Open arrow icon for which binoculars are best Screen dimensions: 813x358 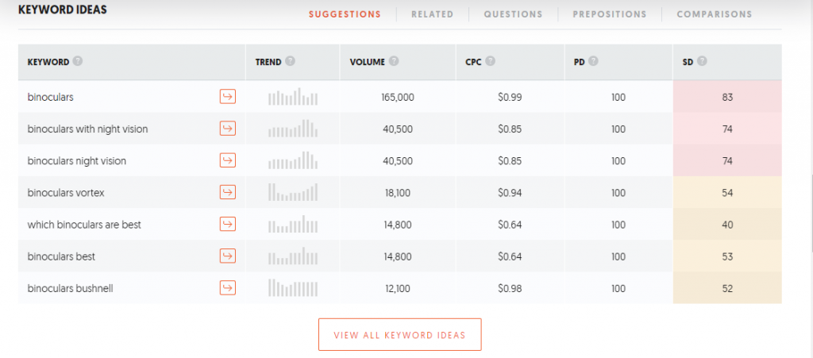point(228,225)
